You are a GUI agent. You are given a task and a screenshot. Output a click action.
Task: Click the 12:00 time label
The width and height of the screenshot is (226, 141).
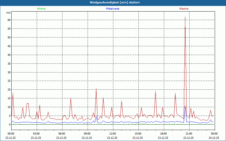(x=112, y=134)
